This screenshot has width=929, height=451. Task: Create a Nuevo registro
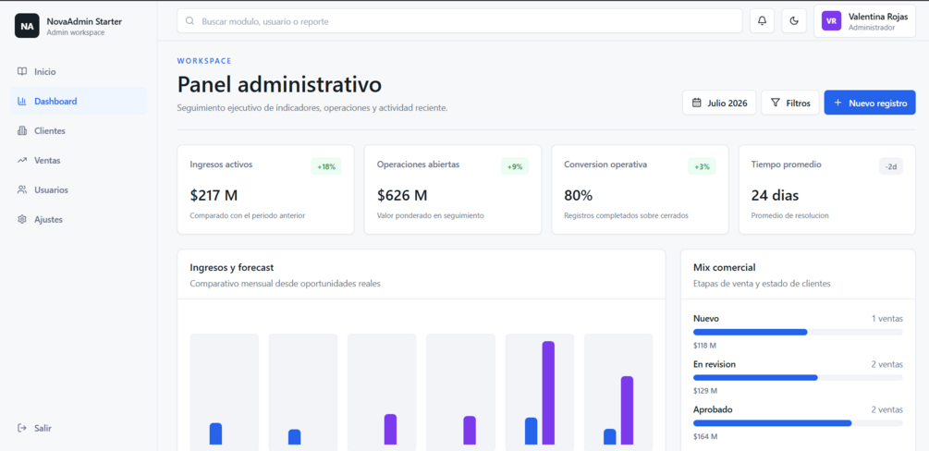click(870, 103)
